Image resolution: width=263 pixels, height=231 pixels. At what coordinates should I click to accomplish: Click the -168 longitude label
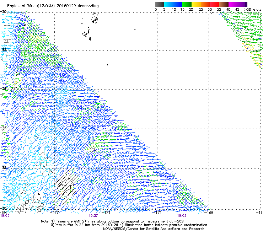coord(209,213)
